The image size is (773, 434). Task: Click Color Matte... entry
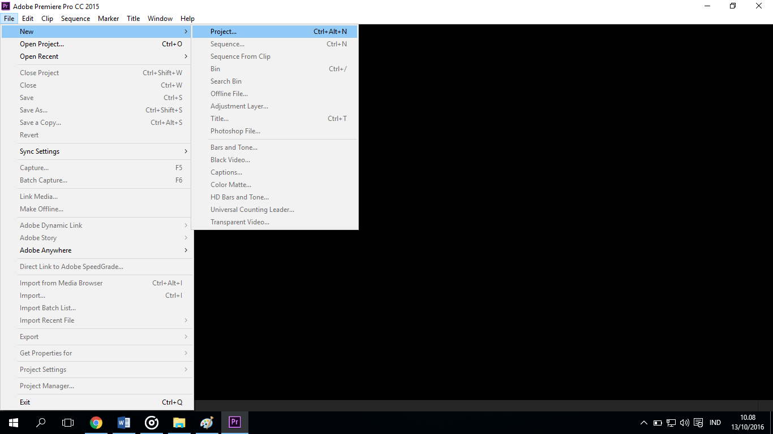click(275, 185)
